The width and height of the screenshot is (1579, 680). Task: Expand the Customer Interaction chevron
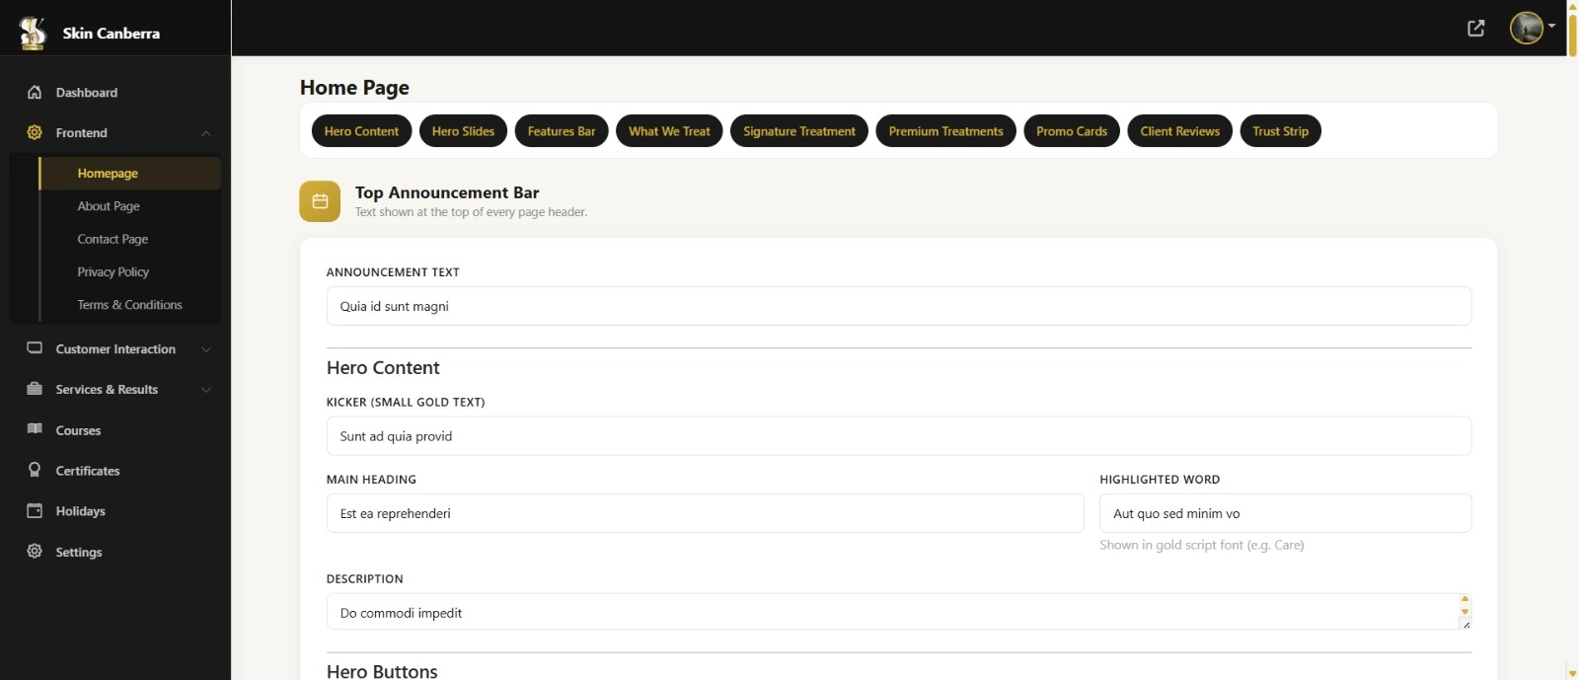pyautogui.click(x=206, y=349)
